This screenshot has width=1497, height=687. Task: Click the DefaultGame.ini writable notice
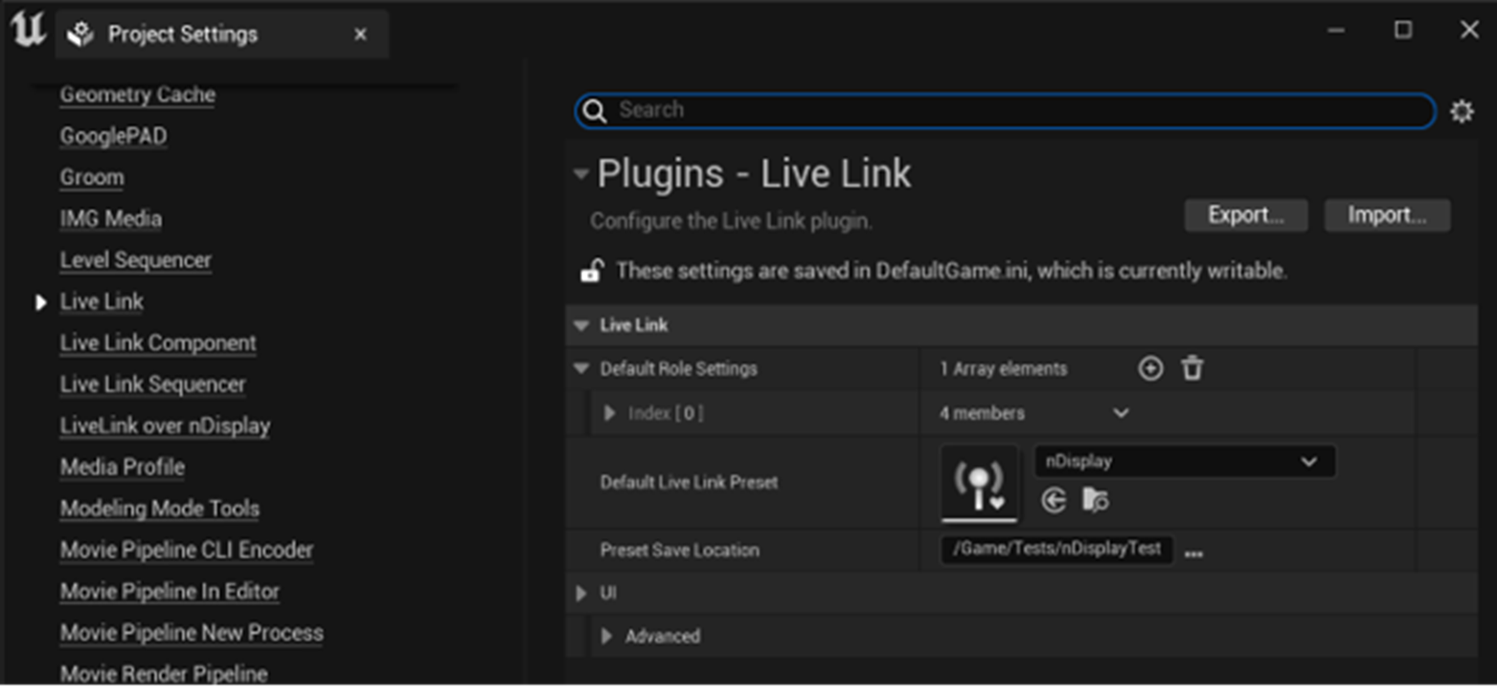[x=952, y=271]
